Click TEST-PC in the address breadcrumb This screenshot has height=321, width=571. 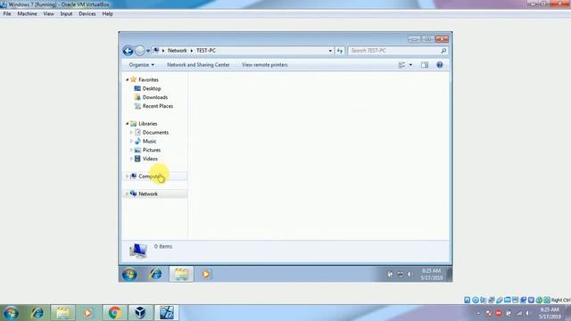(x=206, y=51)
